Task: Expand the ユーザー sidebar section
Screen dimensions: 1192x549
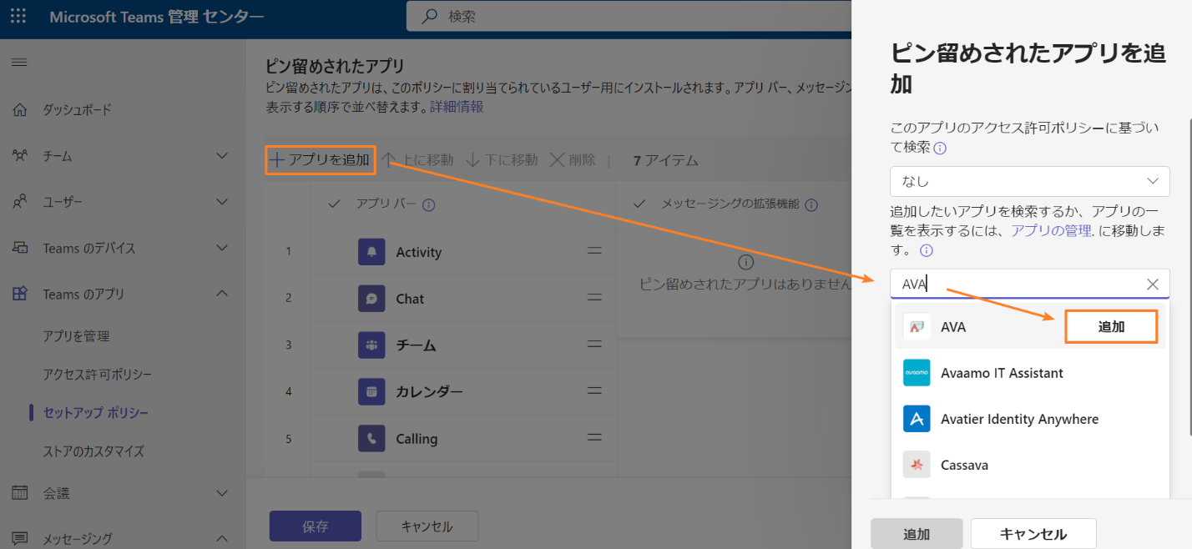Action: click(x=222, y=202)
